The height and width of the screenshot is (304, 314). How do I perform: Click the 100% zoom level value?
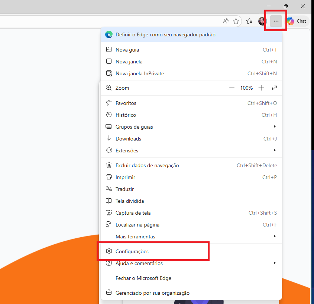click(x=246, y=88)
